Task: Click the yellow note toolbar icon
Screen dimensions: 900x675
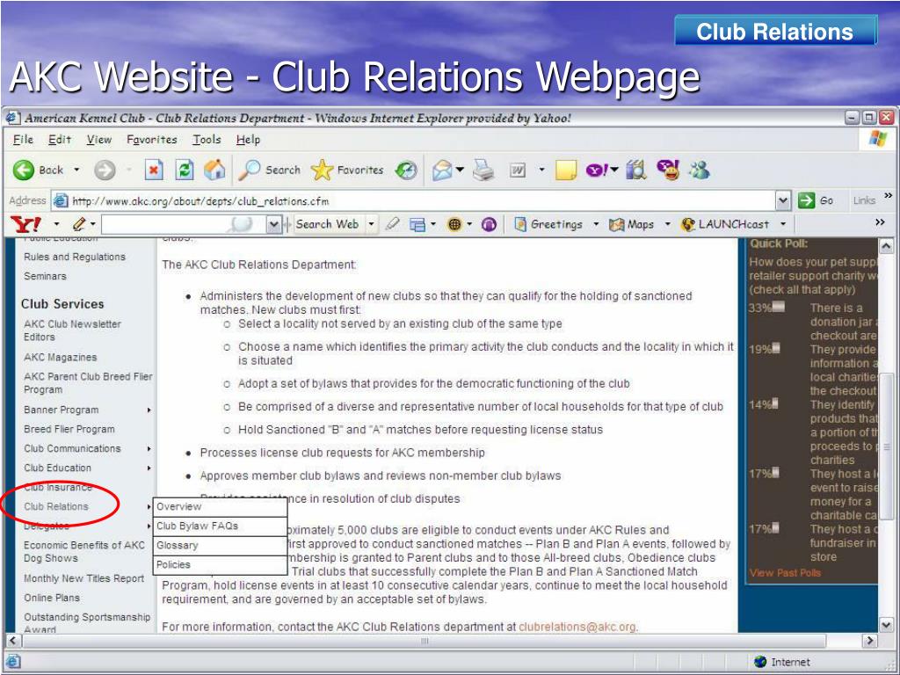Action: tap(566, 171)
